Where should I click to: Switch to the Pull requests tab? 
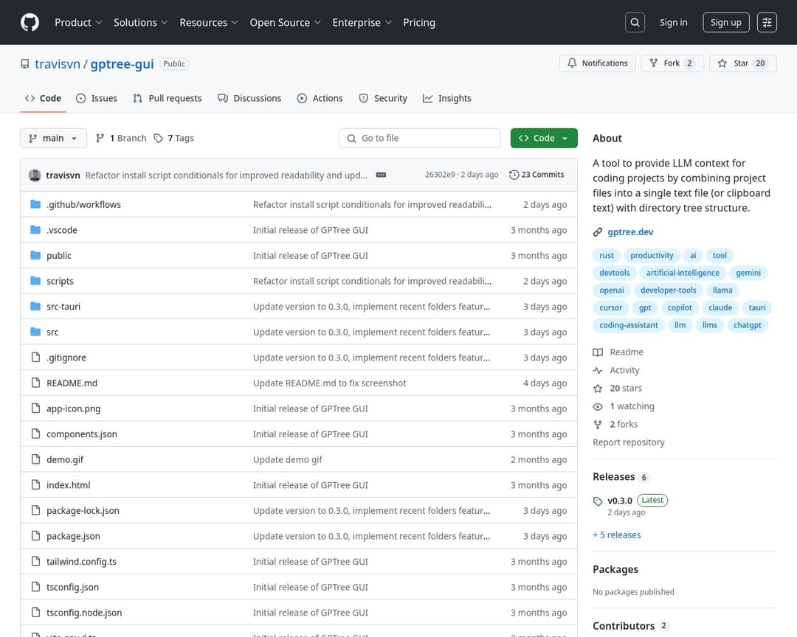(x=168, y=98)
